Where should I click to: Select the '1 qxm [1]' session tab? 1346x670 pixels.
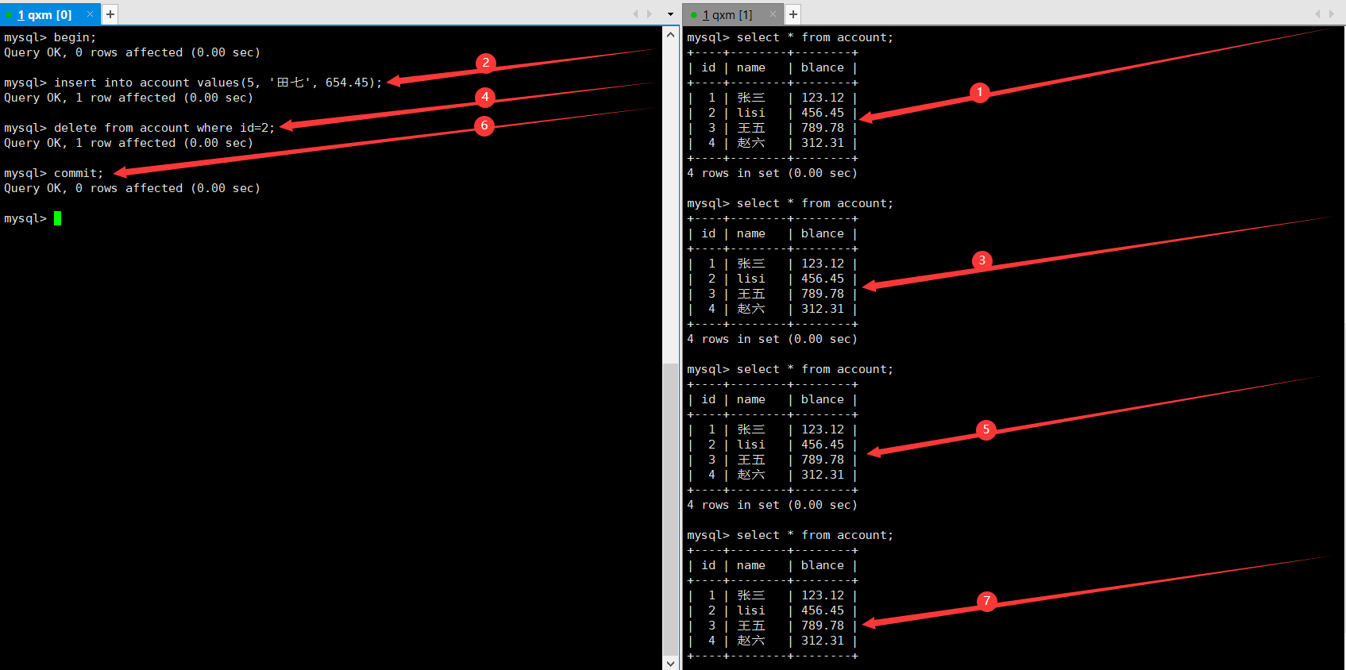(x=732, y=14)
